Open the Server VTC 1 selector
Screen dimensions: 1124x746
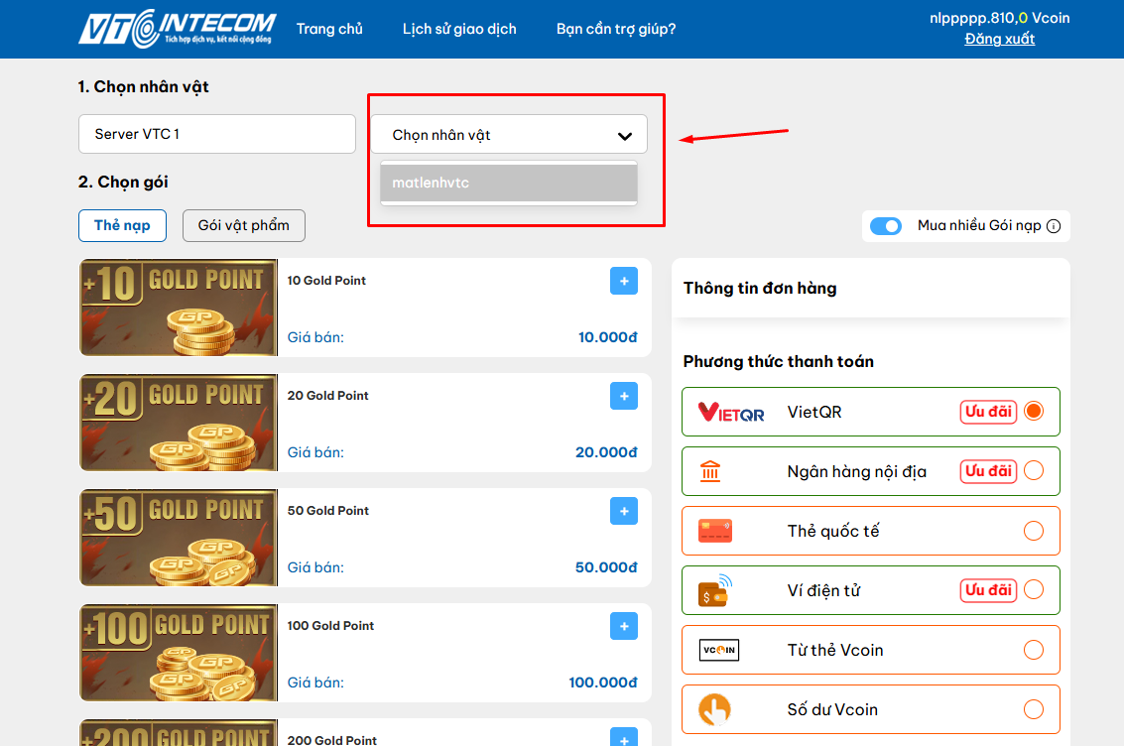coord(216,134)
